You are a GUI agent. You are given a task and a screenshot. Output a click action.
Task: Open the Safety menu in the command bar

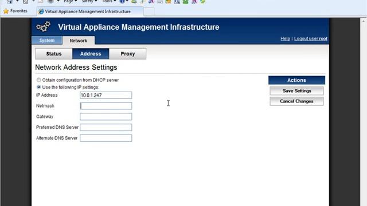coord(89,1)
